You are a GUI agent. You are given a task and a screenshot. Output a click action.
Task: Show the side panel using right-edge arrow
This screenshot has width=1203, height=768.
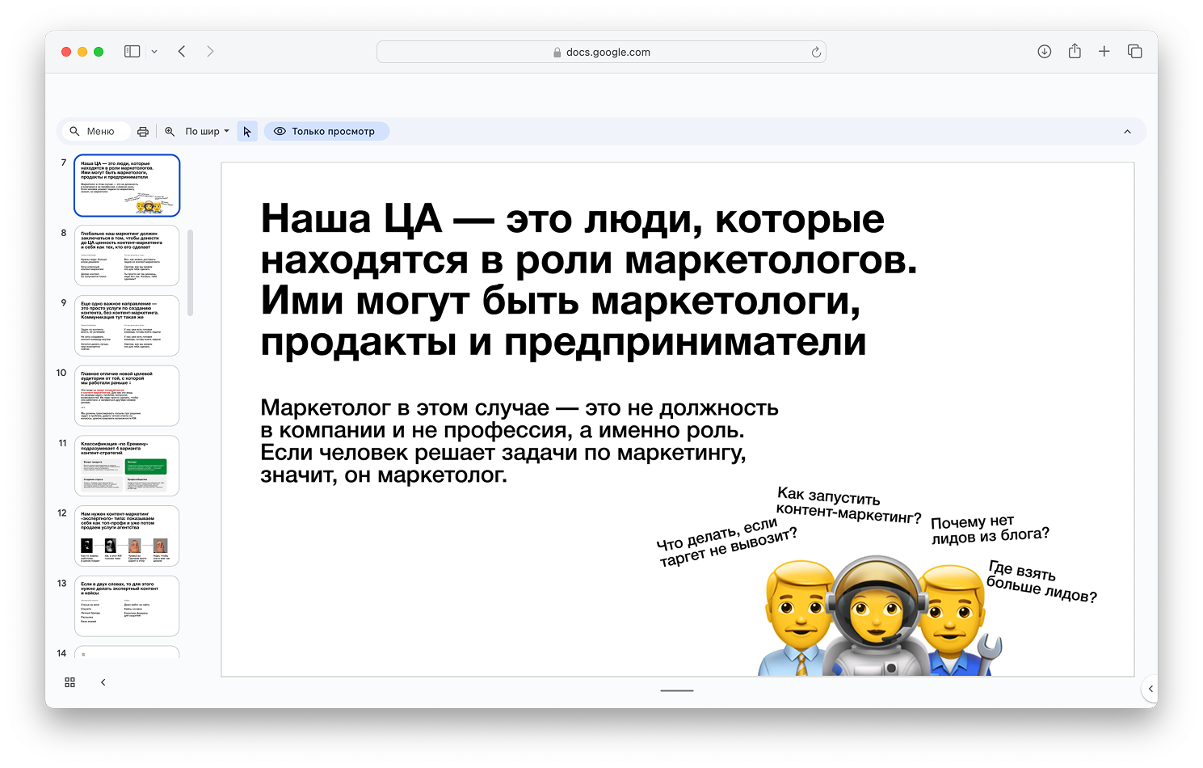tap(1150, 689)
